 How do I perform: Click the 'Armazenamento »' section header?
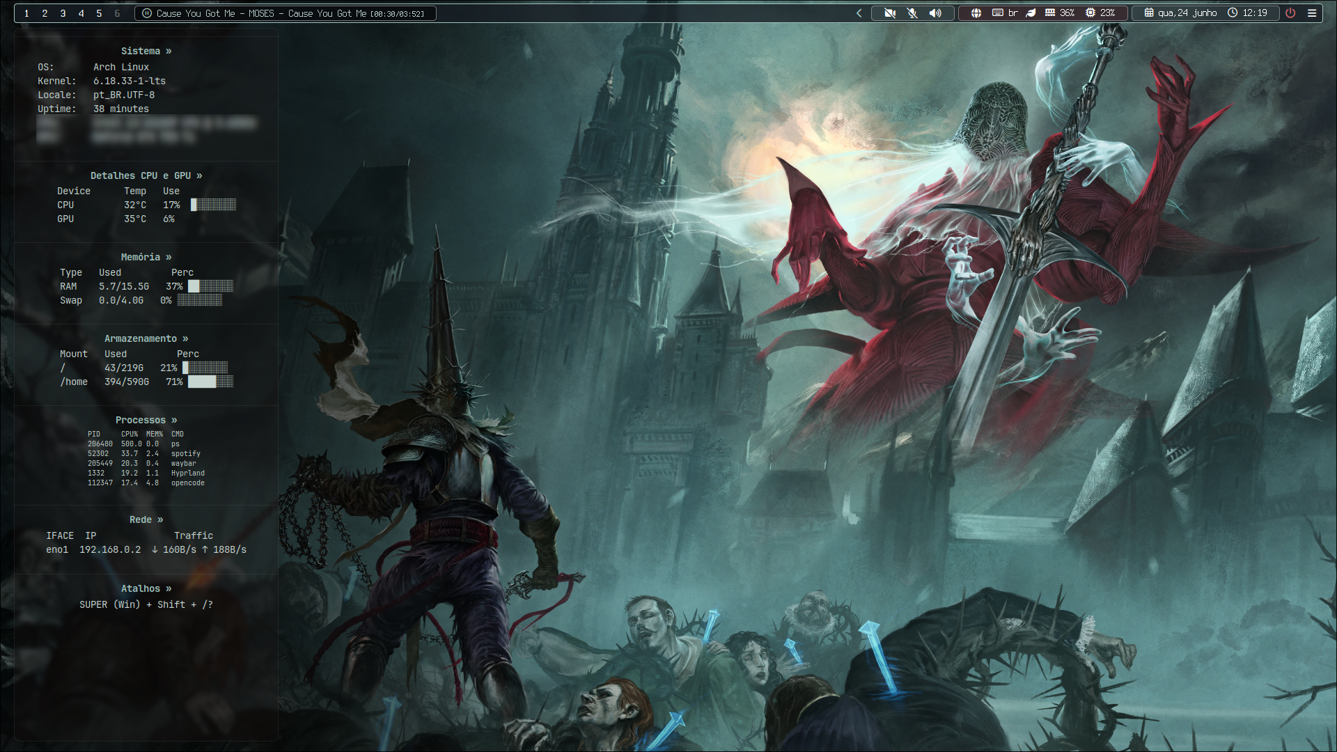point(146,338)
